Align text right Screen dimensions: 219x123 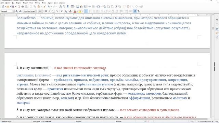point(93,11)
